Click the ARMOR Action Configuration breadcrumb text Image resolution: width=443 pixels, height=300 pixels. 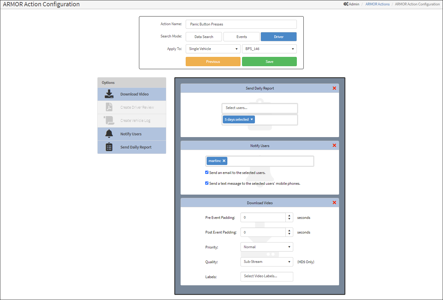[417, 4]
